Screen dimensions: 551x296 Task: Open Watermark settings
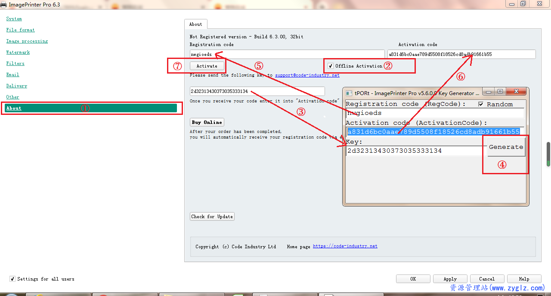pyautogui.click(x=18, y=52)
